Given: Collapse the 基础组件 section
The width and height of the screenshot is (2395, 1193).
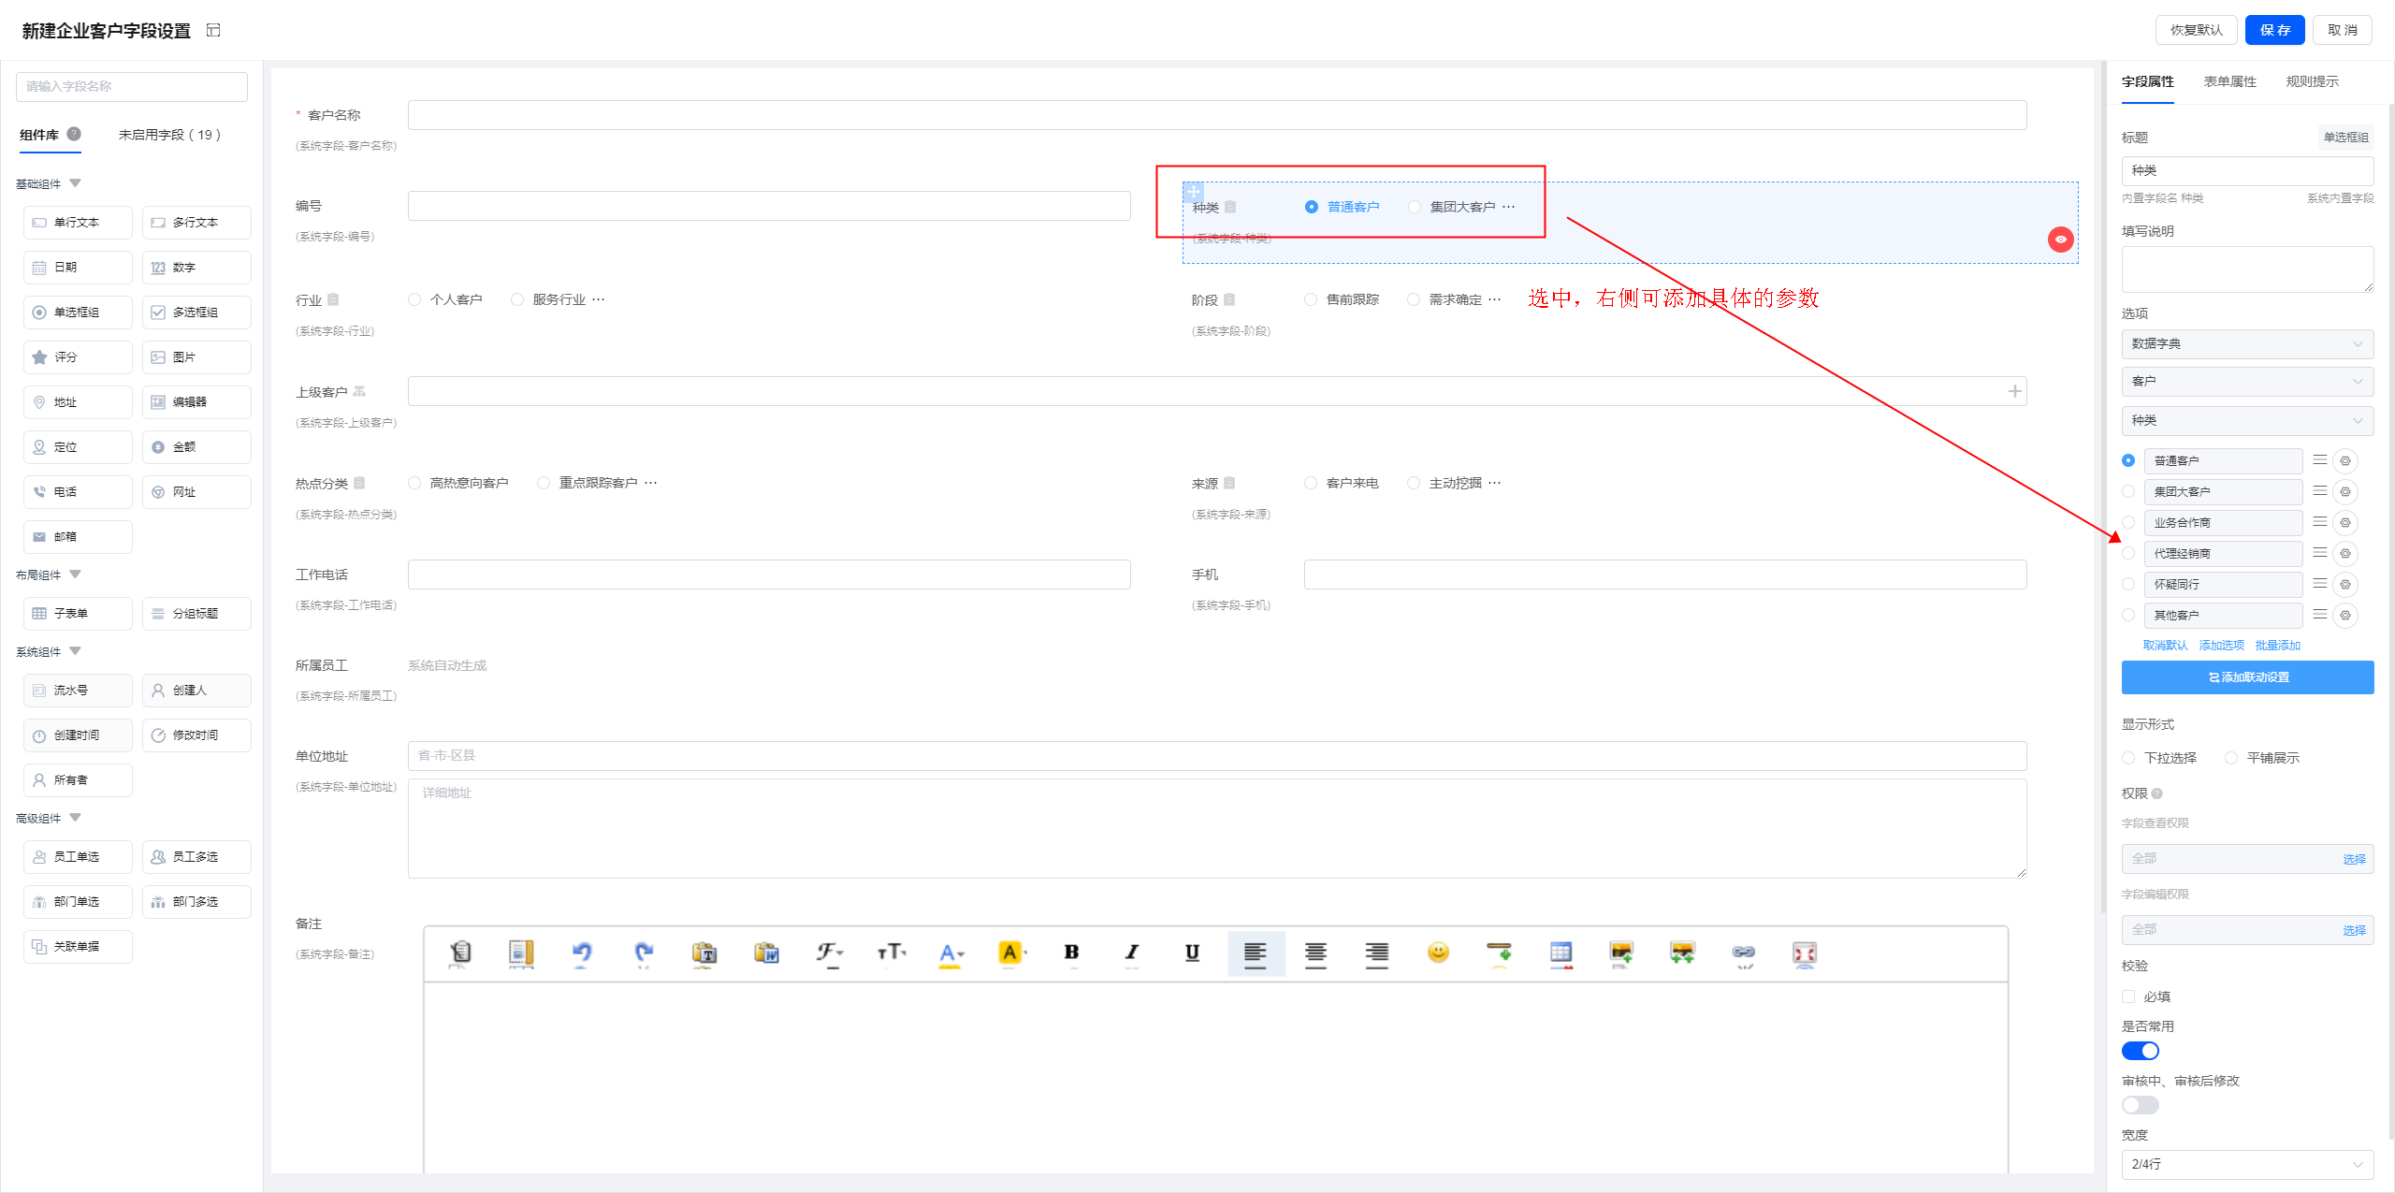Looking at the screenshot, I should (76, 183).
